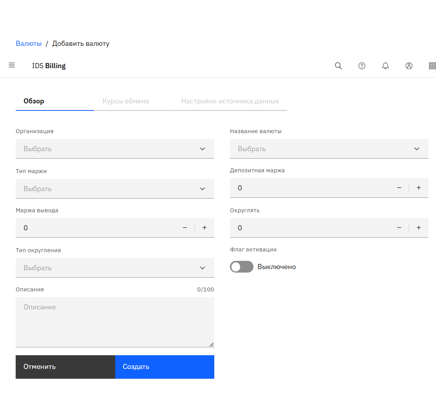Image resolution: width=436 pixels, height=394 pixels.
Task: Click the search magnifier icon
Action: pyautogui.click(x=338, y=66)
